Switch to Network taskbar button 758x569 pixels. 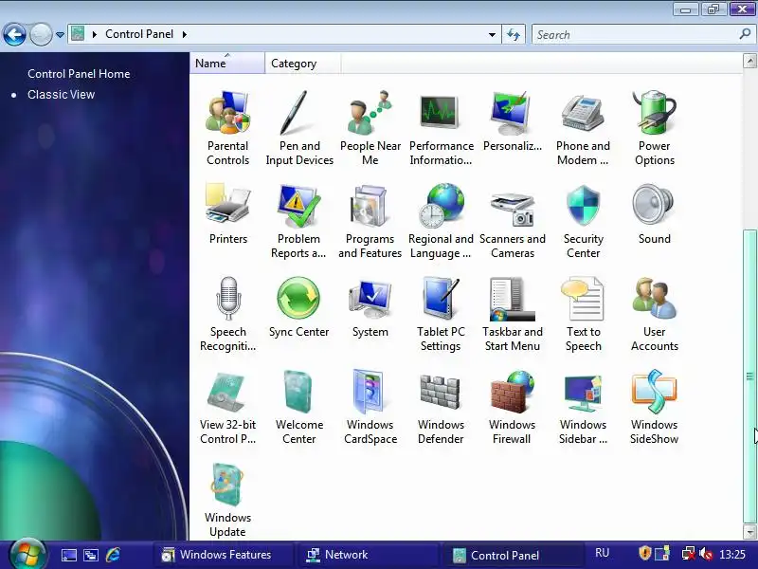coord(369,555)
